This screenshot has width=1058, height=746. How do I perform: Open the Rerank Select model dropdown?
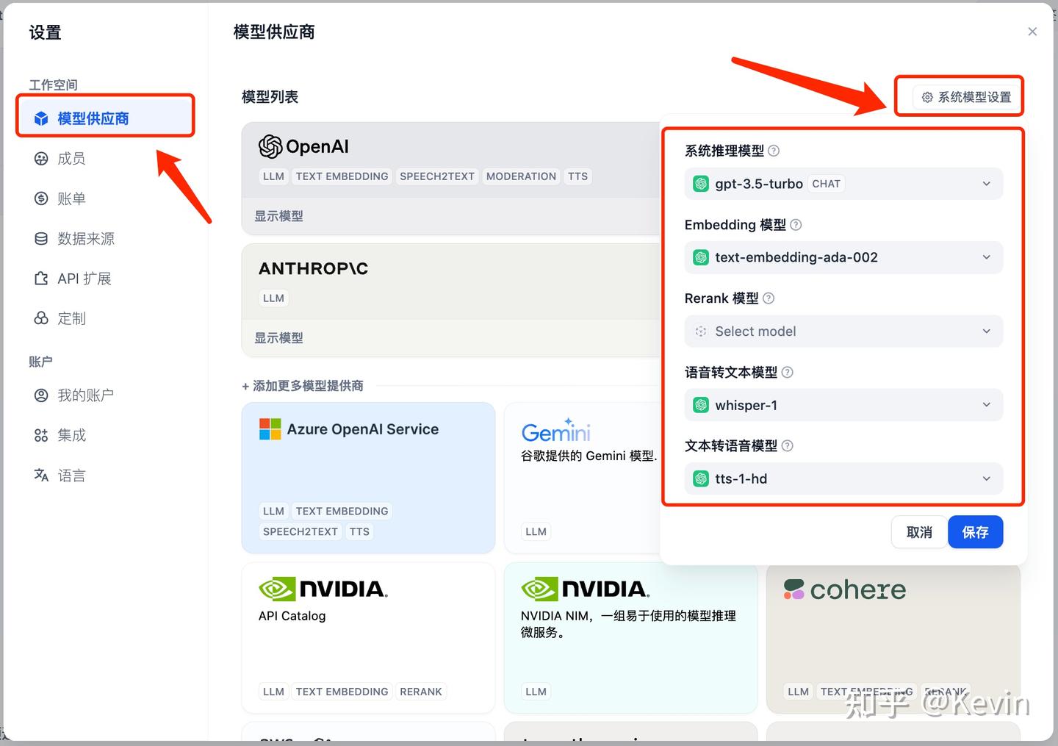843,331
